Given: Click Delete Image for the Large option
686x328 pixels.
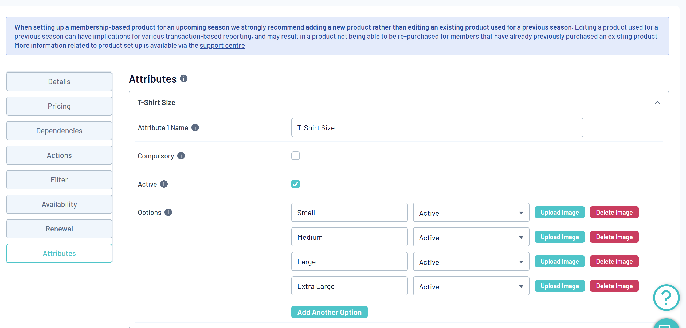Looking at the screenshot, I should pyautogui.click(x=614, y=261).
